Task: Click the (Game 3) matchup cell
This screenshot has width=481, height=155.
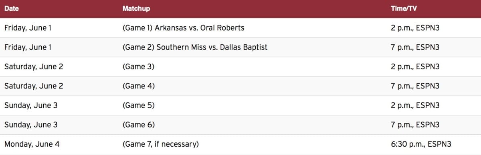Action: click(138, 67)
